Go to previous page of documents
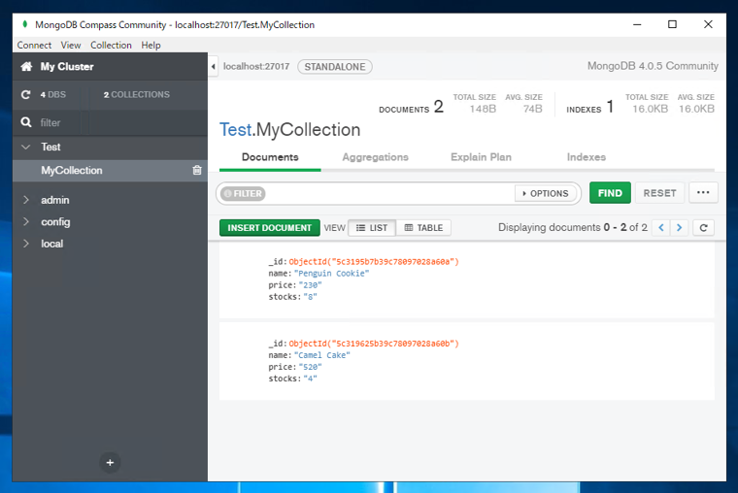 coord(661,228)
